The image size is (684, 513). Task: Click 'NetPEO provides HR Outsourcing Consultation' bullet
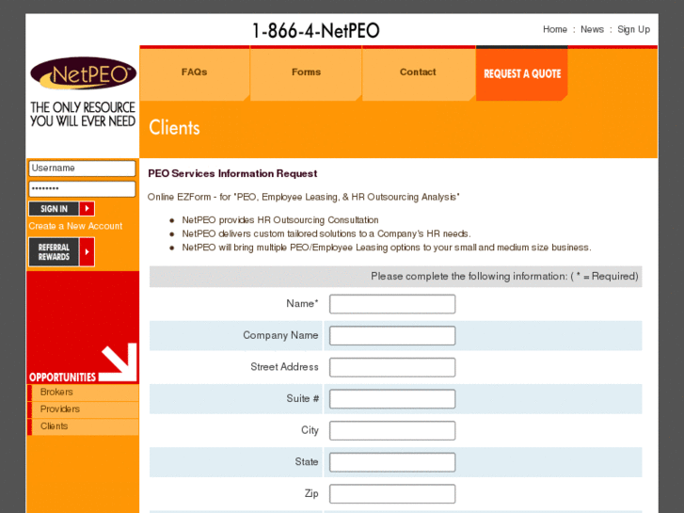coord(280,220)
